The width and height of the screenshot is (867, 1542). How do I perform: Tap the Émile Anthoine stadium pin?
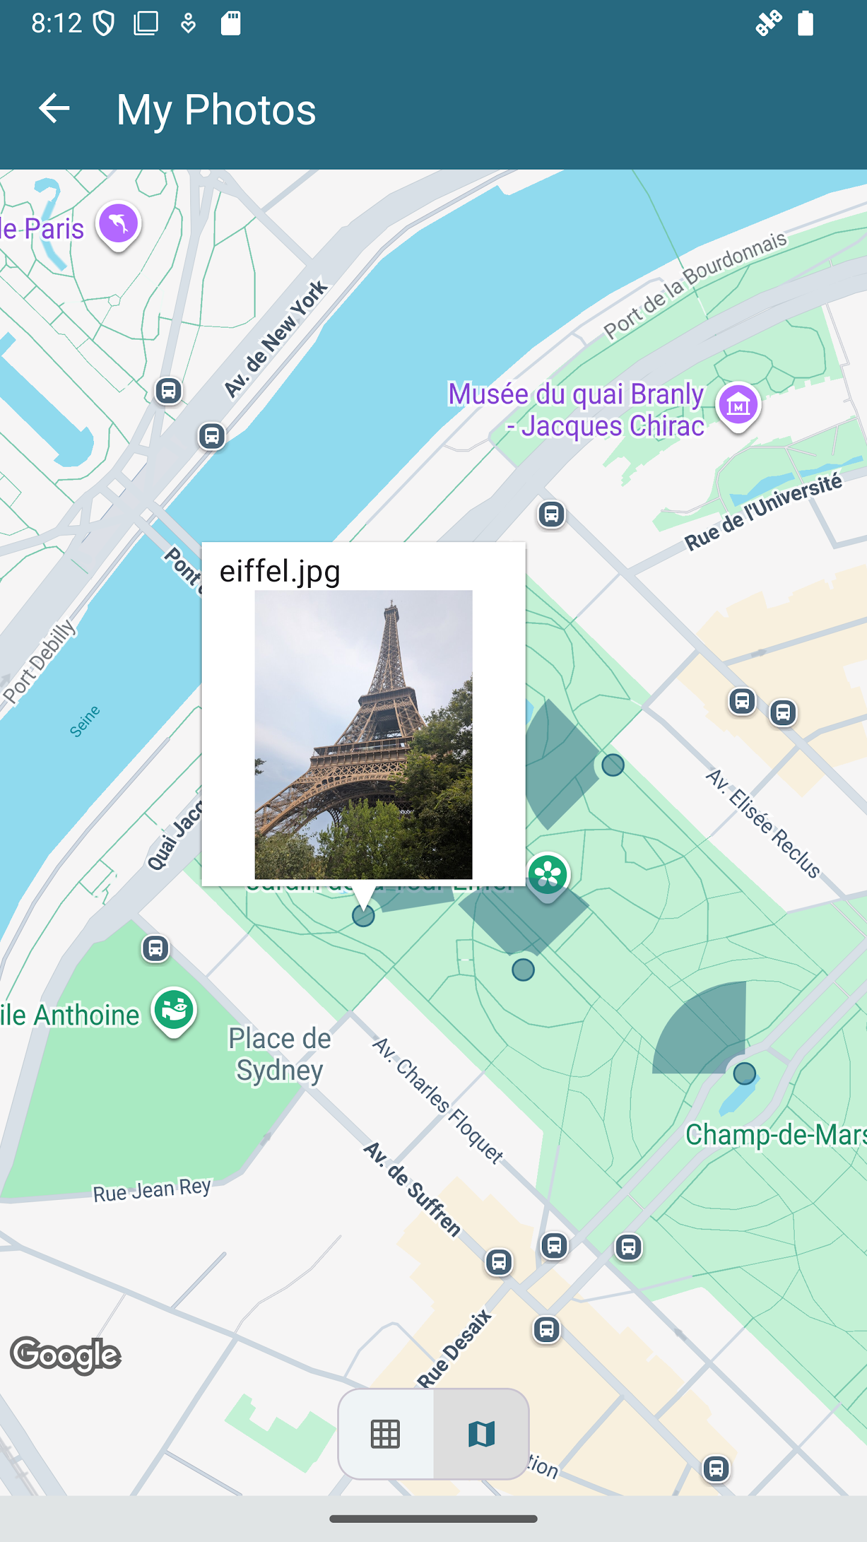point(174,1012)
